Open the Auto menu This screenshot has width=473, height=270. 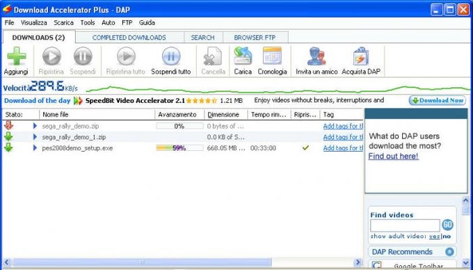pyautogui.click(x=109, y=23)
